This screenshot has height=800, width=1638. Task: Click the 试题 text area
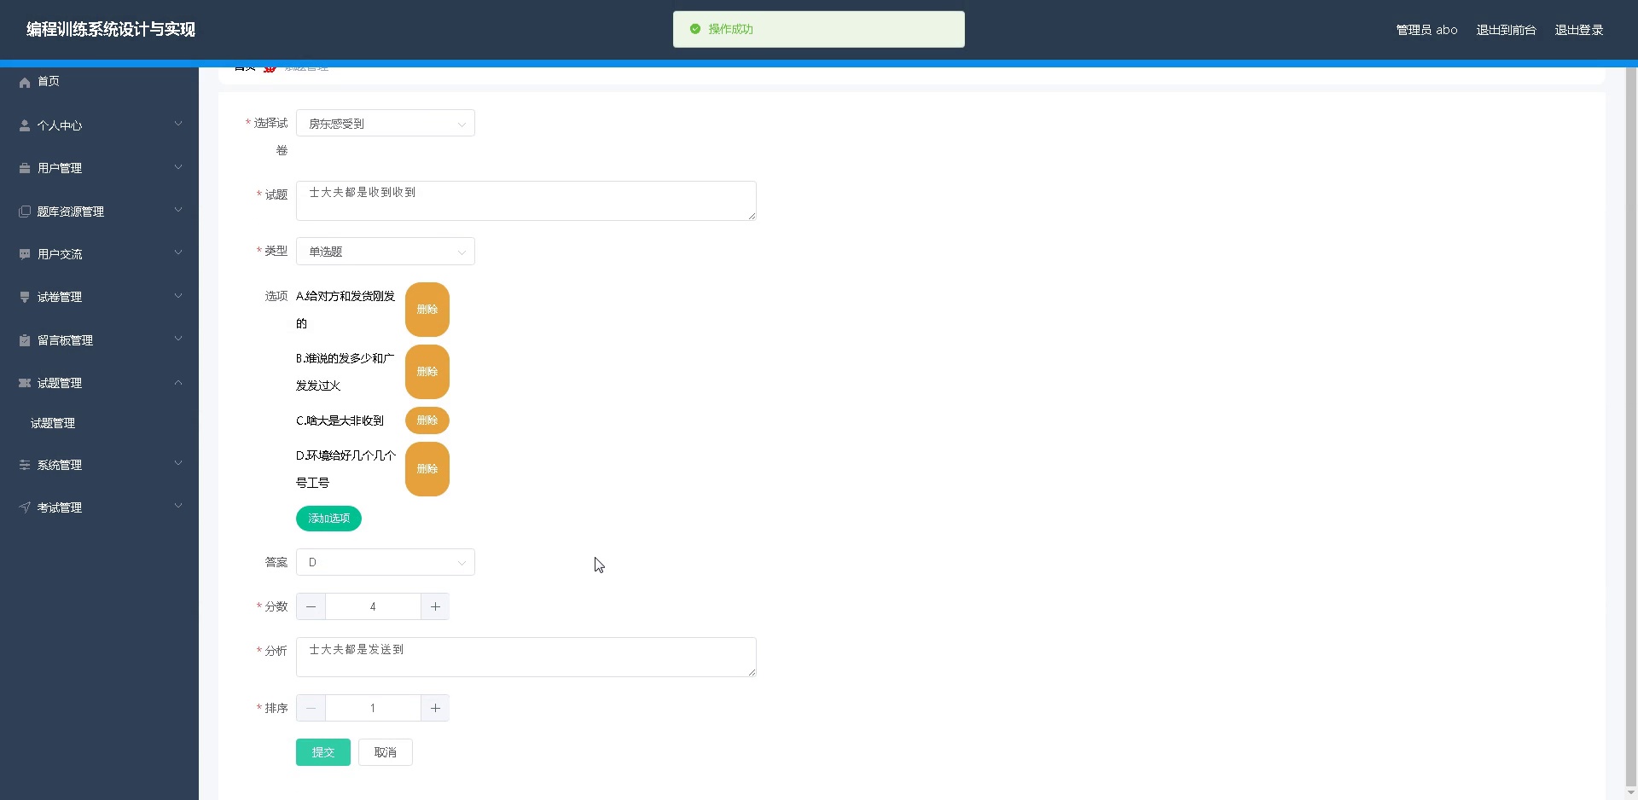526,200
